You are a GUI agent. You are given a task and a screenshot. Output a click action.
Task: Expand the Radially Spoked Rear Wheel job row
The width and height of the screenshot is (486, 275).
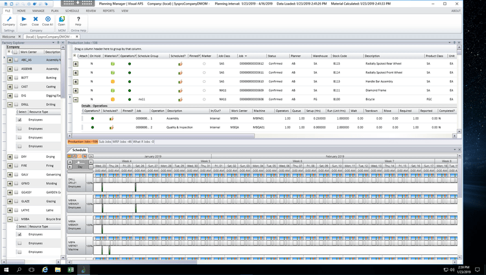tap(76, 64)
